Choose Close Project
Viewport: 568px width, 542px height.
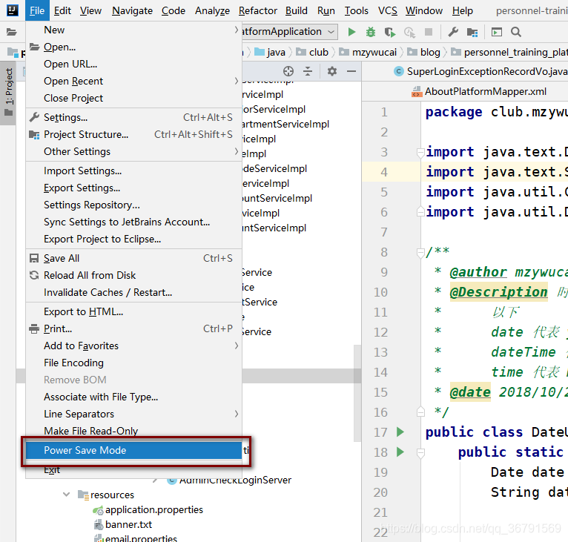tap(134, 98)
